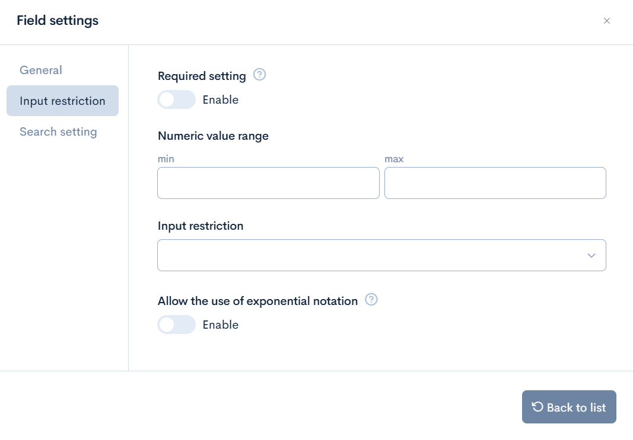Focus the min value input field
Screen dimensions: 633x440
coord(268,183)
